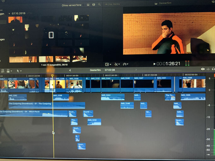
Task: Go forward in timeline history arrow
Action: [136, 70]
